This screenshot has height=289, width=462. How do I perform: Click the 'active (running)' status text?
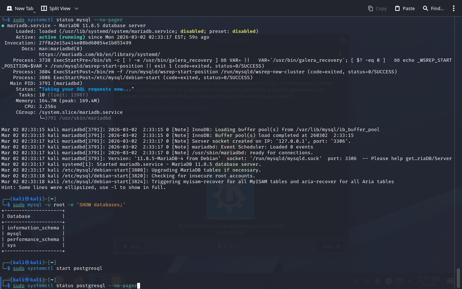[62, 37]
